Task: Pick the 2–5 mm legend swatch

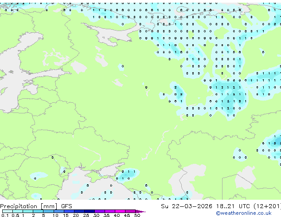Action: 38,211
